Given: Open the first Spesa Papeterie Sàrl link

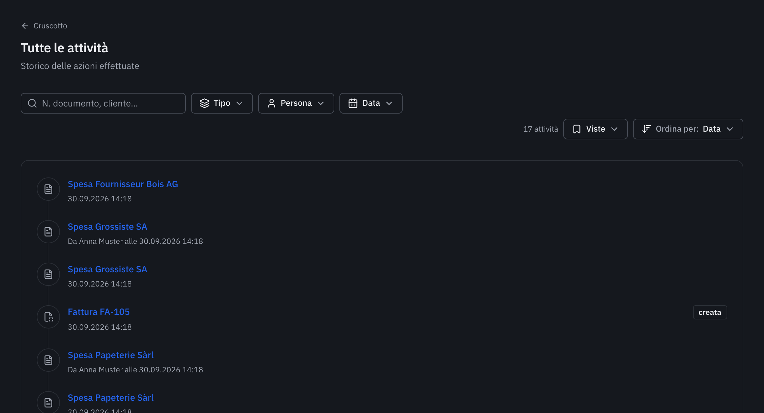Looking at the screenshot, I should point(111,355).
